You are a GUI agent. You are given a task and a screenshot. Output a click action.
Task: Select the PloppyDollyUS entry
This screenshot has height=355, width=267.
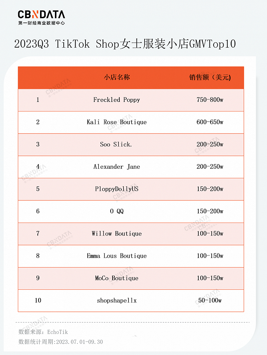117,189
